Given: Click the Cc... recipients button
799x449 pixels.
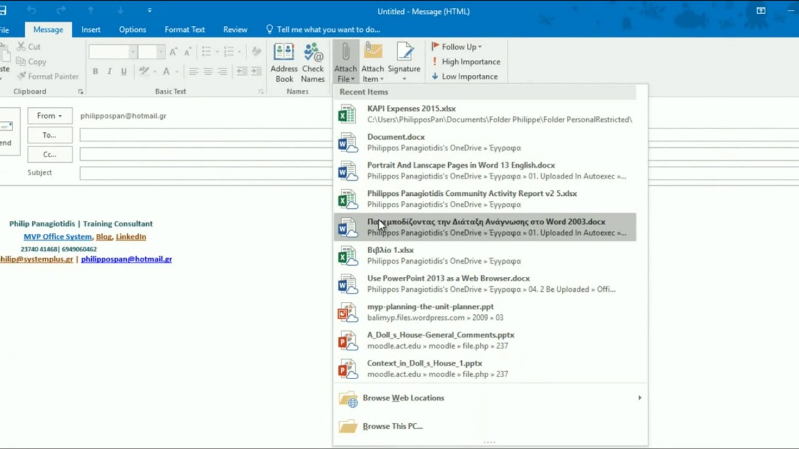Looking at the screenshot, I should [x=49, y=154].
